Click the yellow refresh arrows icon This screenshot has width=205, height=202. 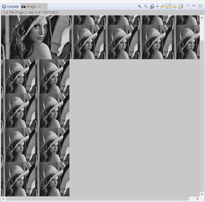(162, 6)
